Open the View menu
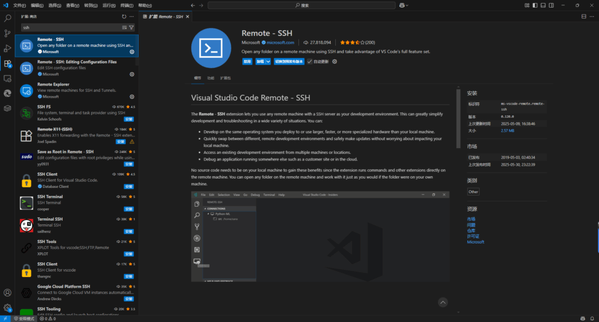The width and height of the screenshot is (599, 322). (x=73, y=5)
